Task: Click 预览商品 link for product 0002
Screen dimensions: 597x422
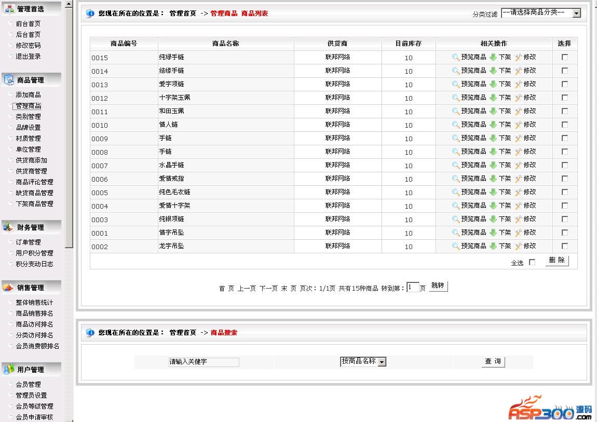Action: click(x=473, y=246)
